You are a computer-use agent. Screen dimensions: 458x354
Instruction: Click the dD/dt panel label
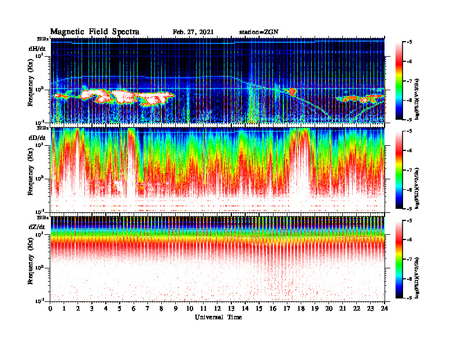[x=37, y=138]
